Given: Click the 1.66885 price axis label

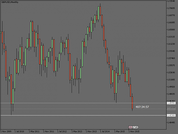Looking at the screenshot, I should (171, 22).
